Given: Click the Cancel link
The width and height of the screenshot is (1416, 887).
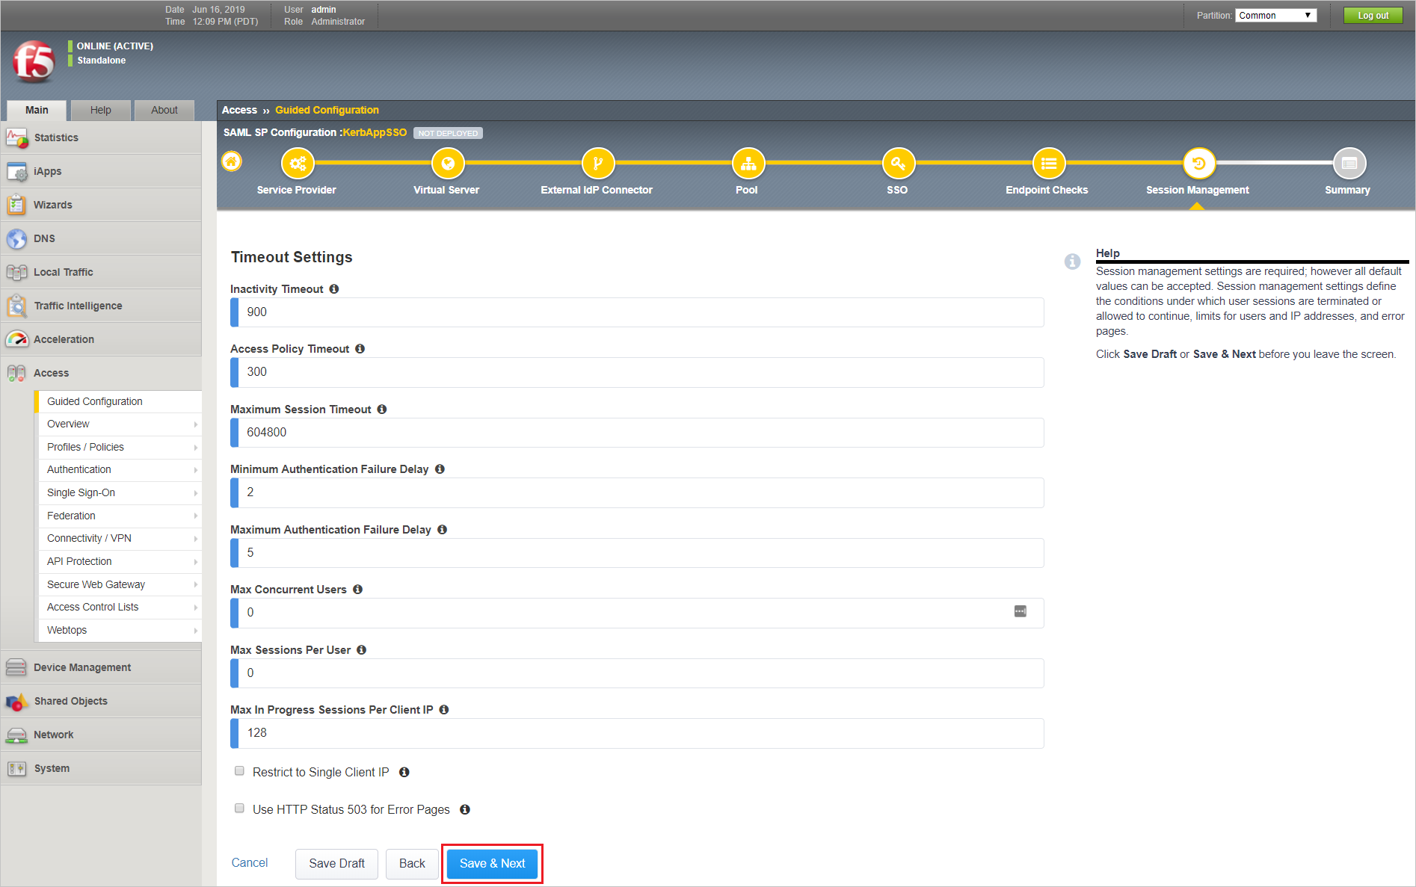Looking at the screenshot, I should click(x=250, y=862).
